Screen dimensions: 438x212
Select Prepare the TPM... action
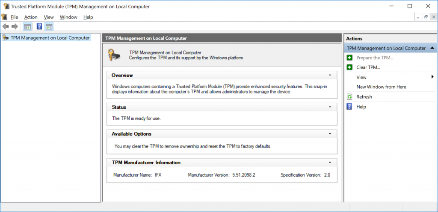375,58
